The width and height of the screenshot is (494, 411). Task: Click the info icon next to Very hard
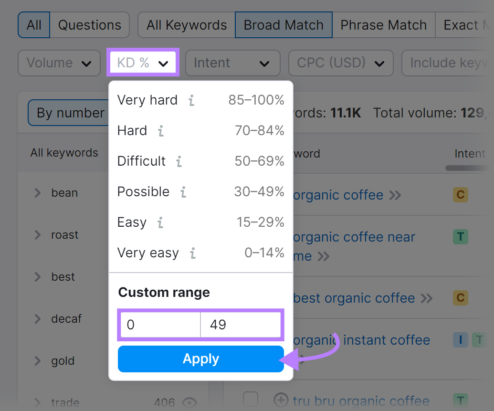tap(191, 100)
